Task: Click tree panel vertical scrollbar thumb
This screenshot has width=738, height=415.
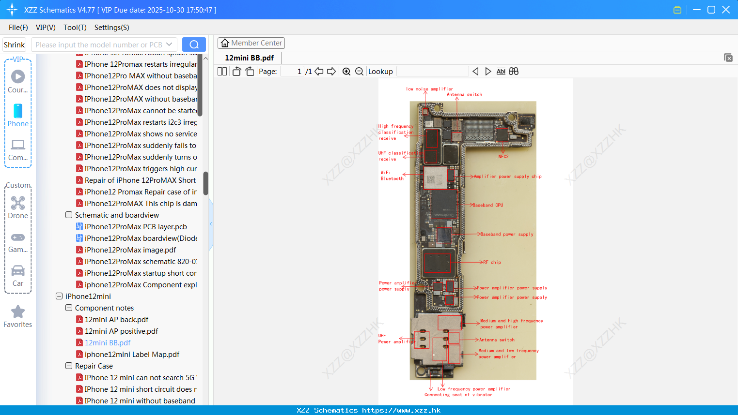Action: (205, 183)
